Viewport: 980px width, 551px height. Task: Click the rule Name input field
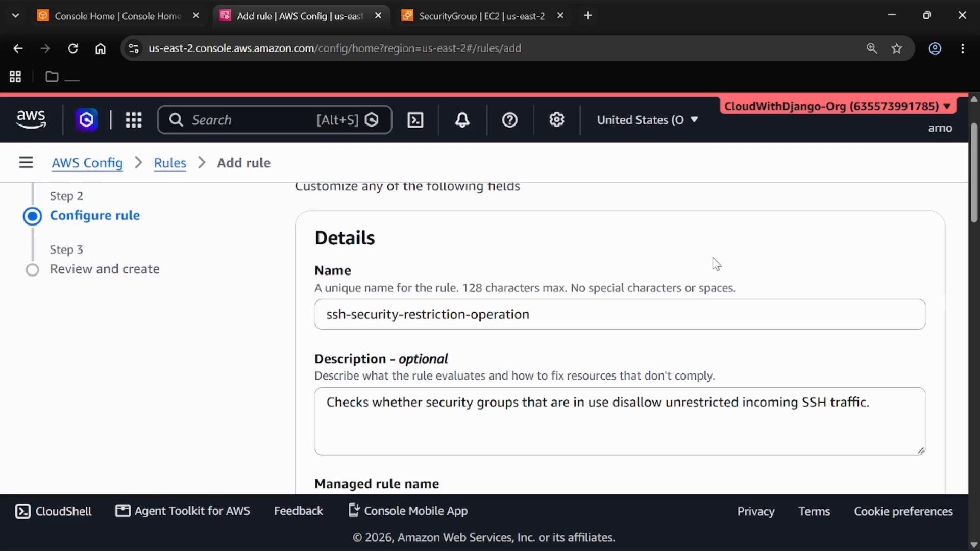(x=620, y=314)
